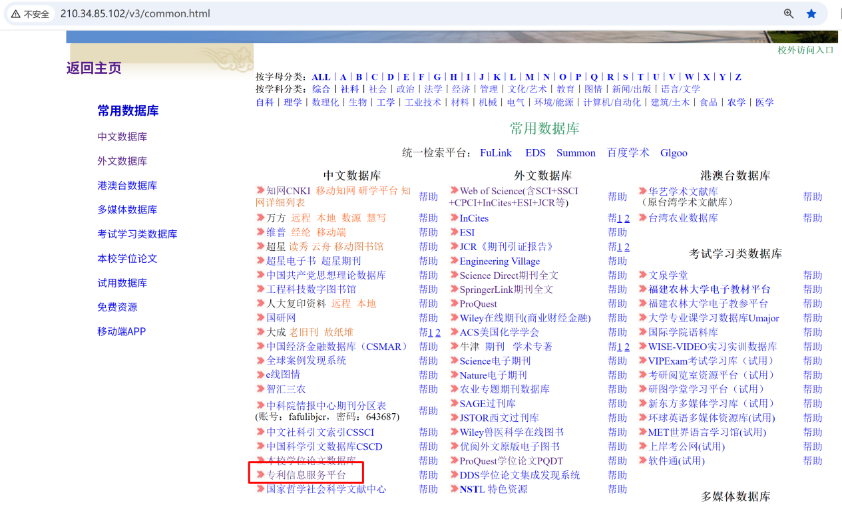This screenshot has height=505, width=842.
Task: Filter by subject 计算机/自动化
Action: click(612, 102)
